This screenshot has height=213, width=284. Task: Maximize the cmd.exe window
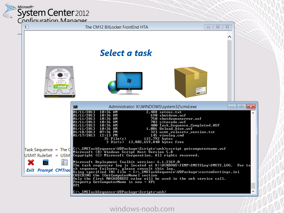point(242,106)
